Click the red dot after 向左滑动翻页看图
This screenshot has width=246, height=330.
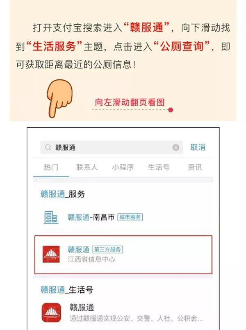click(x=171, y=110)
